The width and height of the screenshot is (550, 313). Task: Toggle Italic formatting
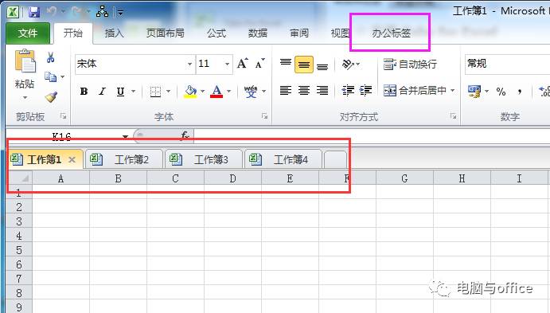point(102,92)
